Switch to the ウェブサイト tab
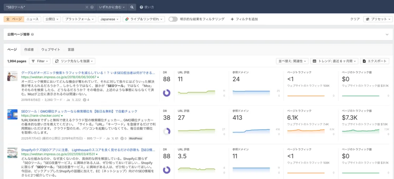The height and width of the screenshot is (179, 394). click(50, 50)
